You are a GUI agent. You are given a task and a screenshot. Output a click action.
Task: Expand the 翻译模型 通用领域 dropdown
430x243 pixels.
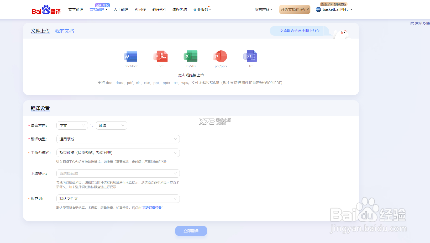pos(118,139)
